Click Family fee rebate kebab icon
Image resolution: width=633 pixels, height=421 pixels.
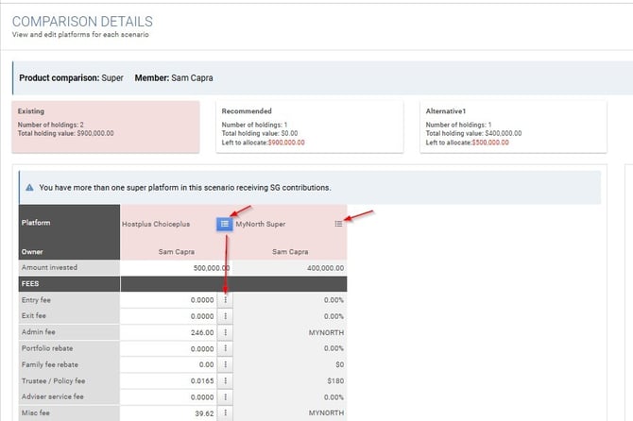[x=225, y=364]
